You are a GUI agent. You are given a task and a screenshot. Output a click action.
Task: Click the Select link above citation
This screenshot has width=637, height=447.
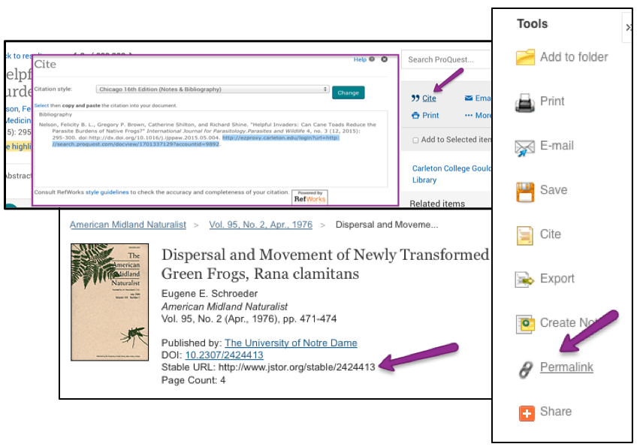click(41, 105)
